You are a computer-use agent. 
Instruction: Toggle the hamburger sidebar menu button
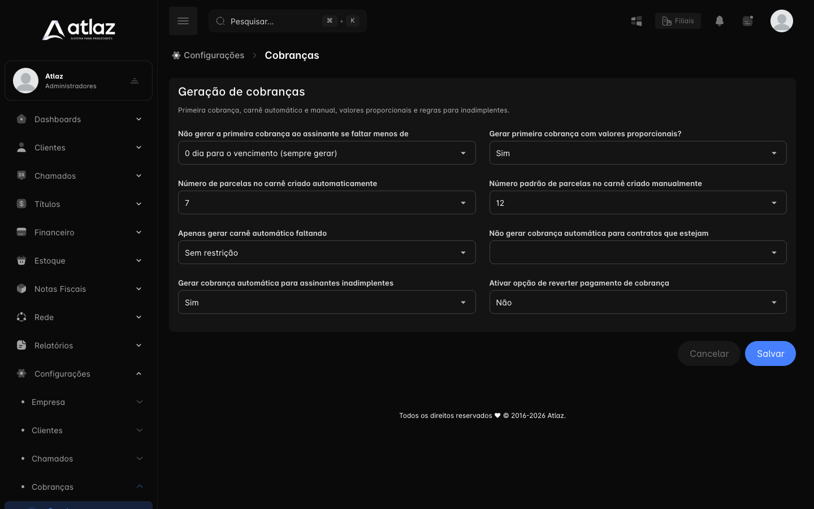tap(183, 21)
